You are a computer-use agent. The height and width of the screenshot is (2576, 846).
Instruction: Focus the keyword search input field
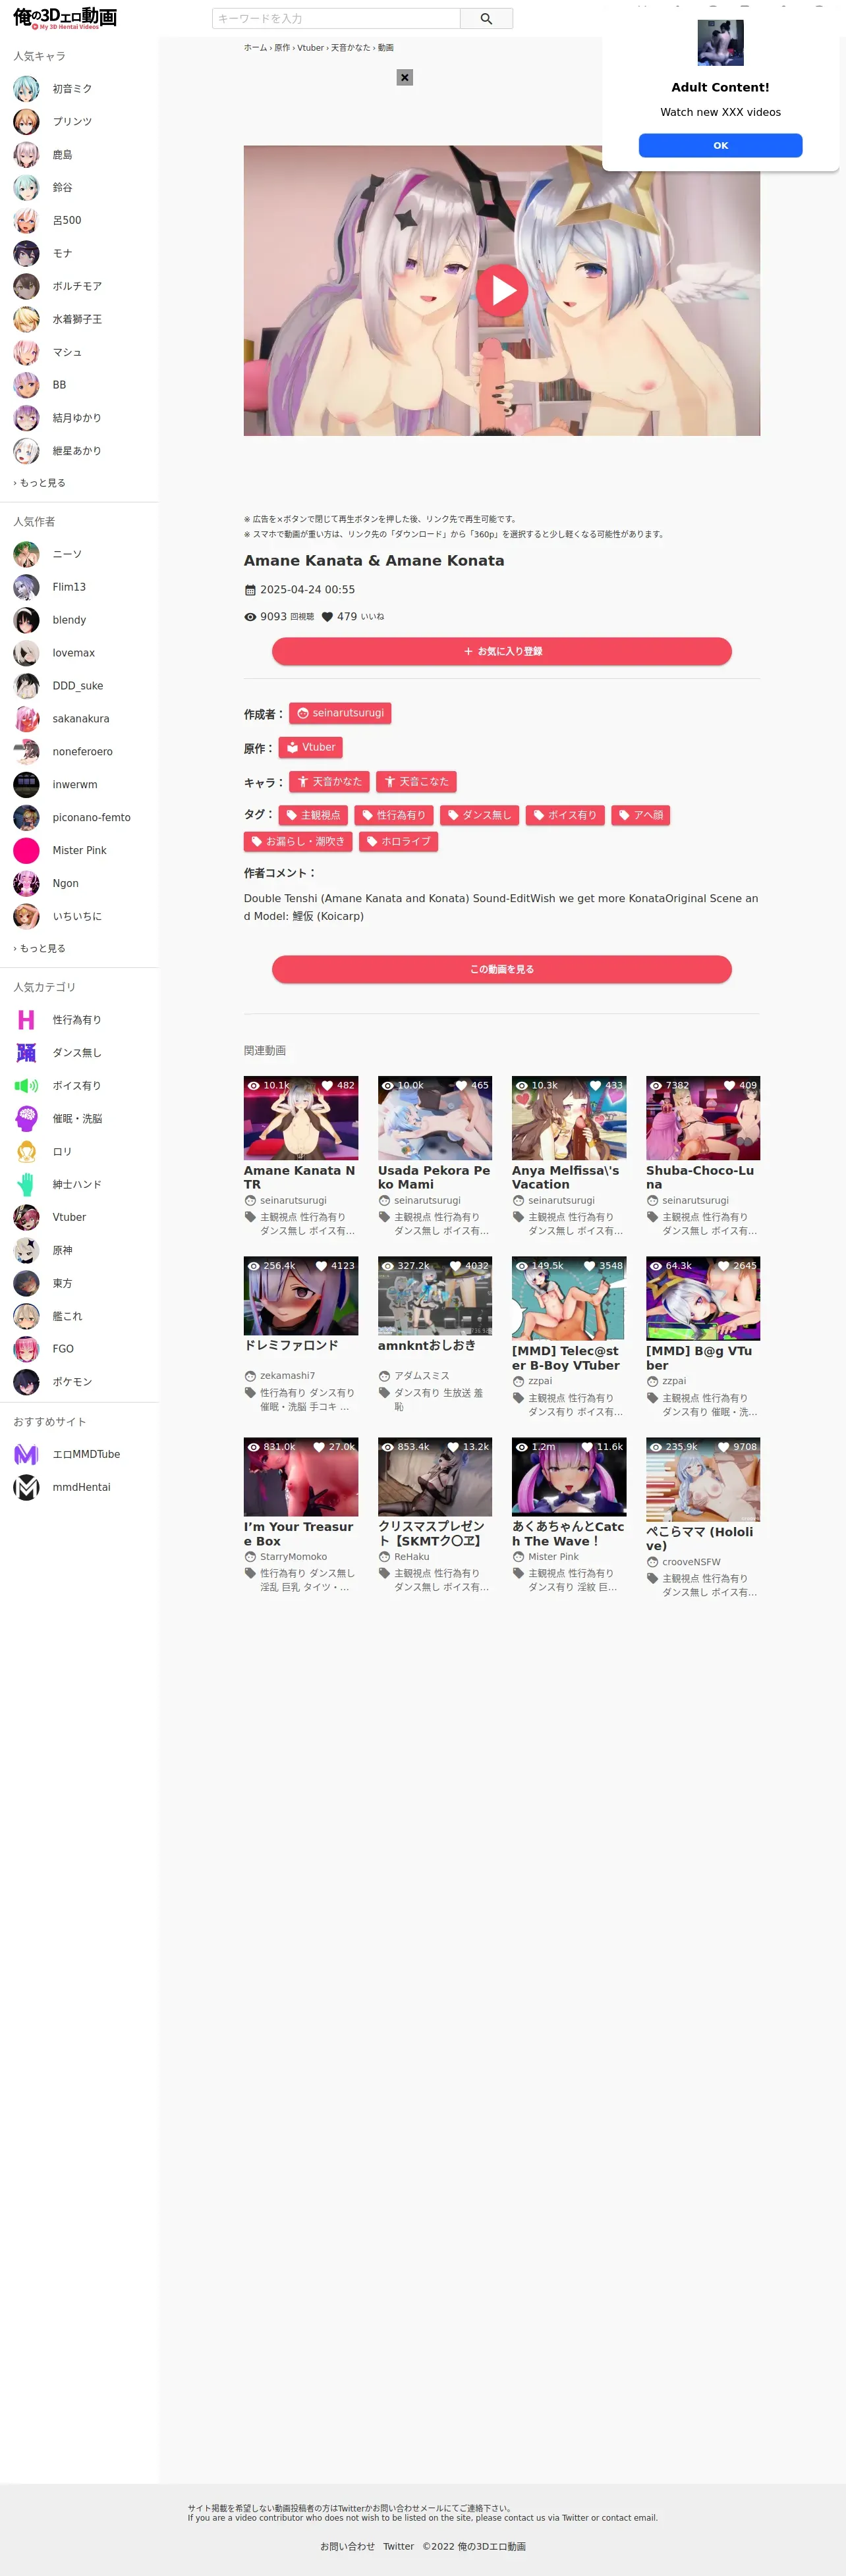[x=337, y=19]
